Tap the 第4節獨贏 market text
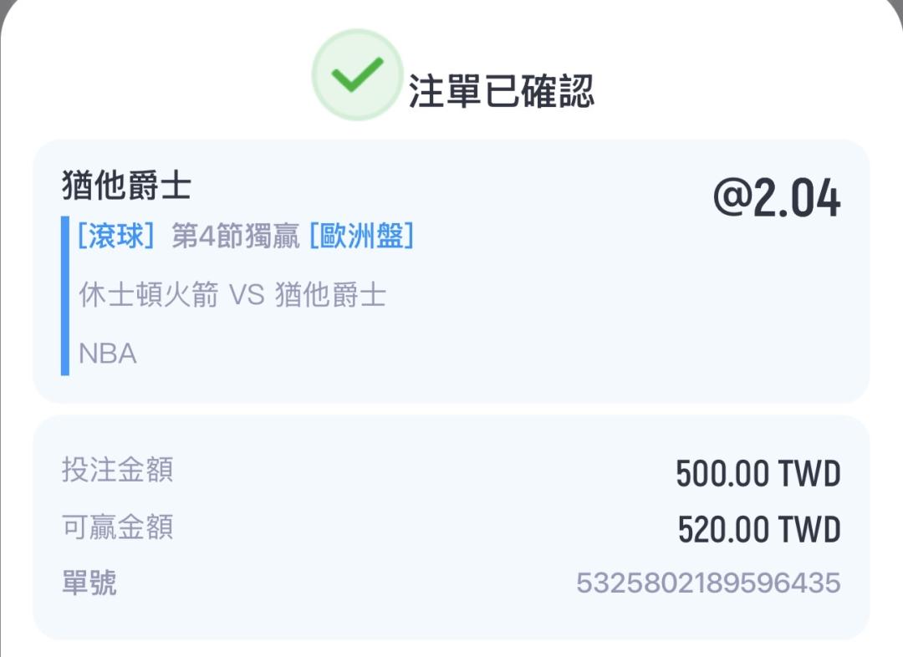Screen dimensions: 903x657 [235, 237]
